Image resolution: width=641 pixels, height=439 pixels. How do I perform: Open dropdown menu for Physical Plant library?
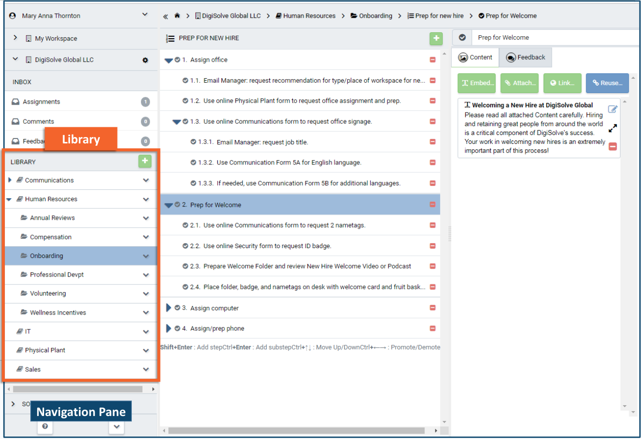tap(146, 350)
